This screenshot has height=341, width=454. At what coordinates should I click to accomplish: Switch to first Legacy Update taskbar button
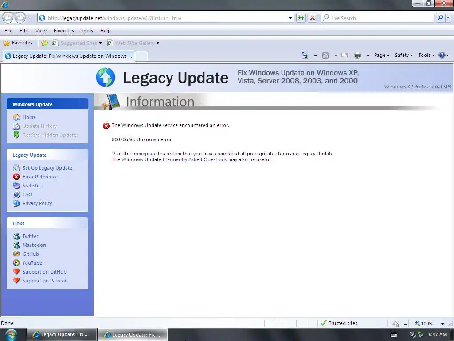[x=62, y=335]
